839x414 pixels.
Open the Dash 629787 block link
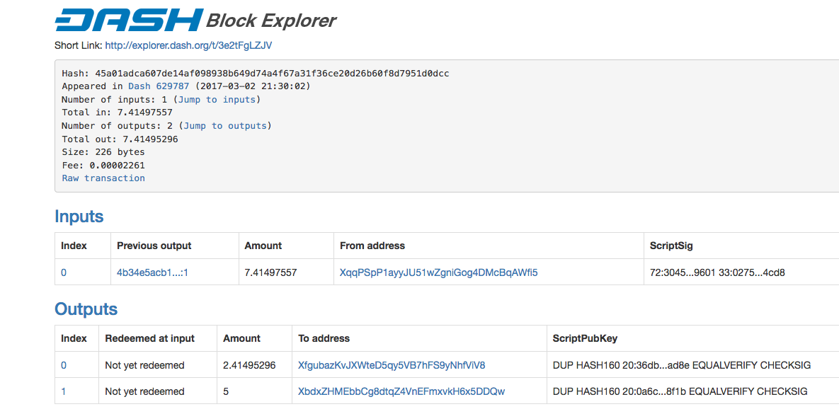click(159, 86)
